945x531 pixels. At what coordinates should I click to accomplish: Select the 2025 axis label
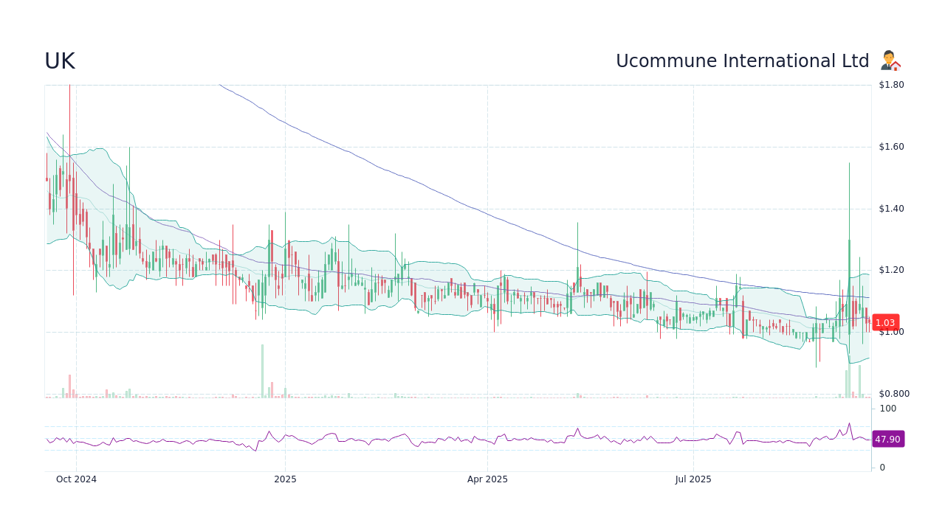tap(285, 479)
